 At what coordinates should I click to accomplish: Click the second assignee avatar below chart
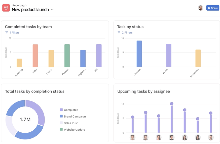pos(145,137)
